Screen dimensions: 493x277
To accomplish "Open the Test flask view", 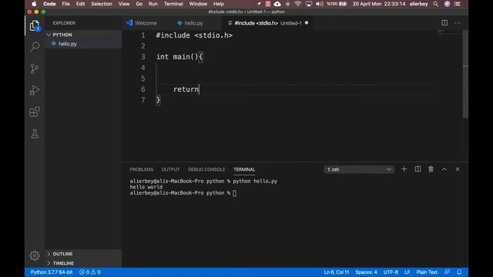I will click(35, 134).
